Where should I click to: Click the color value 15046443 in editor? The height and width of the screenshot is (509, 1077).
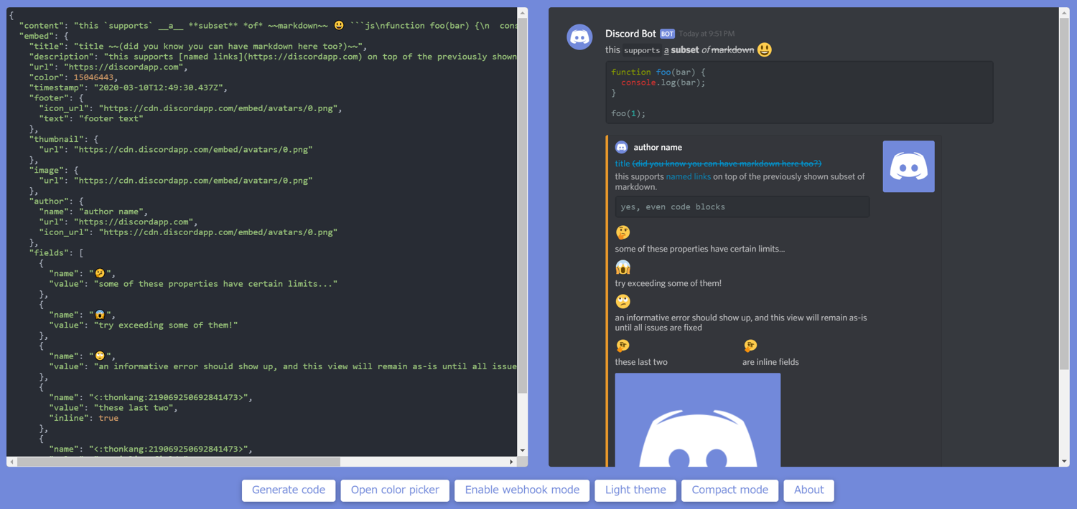93,77
